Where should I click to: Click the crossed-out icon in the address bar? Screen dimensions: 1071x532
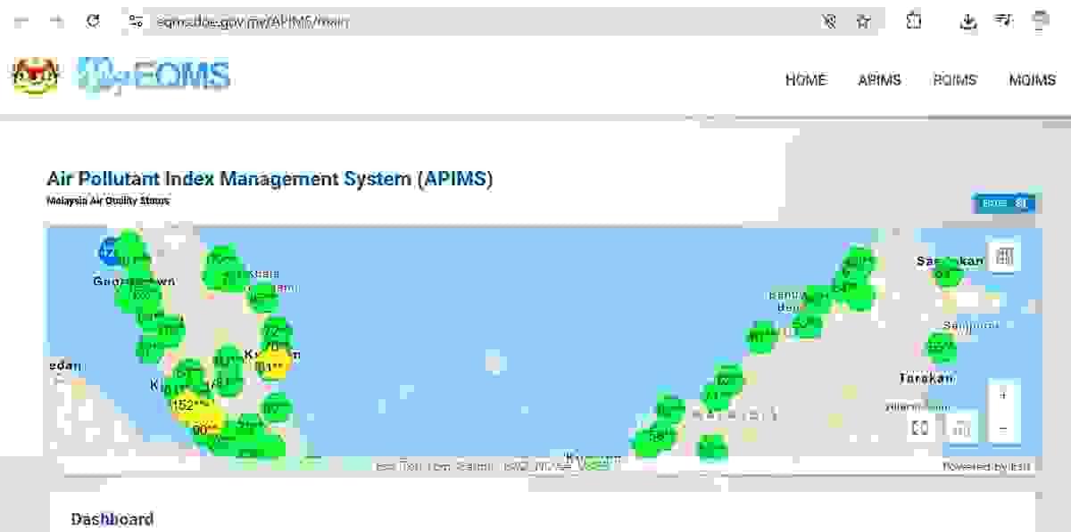point(829,21)
